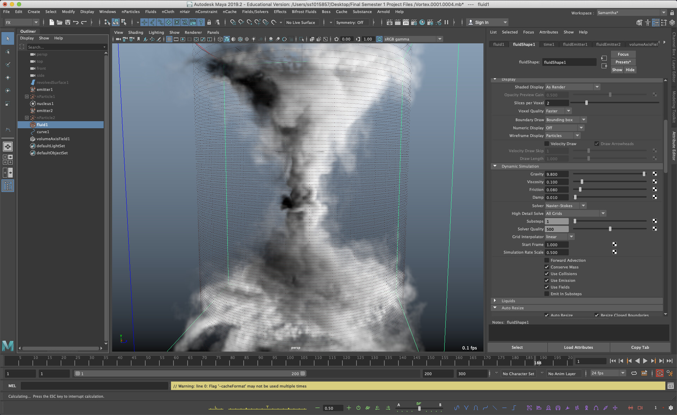Expand the Liquids section in the Attribute Editor

pos(495,301)
